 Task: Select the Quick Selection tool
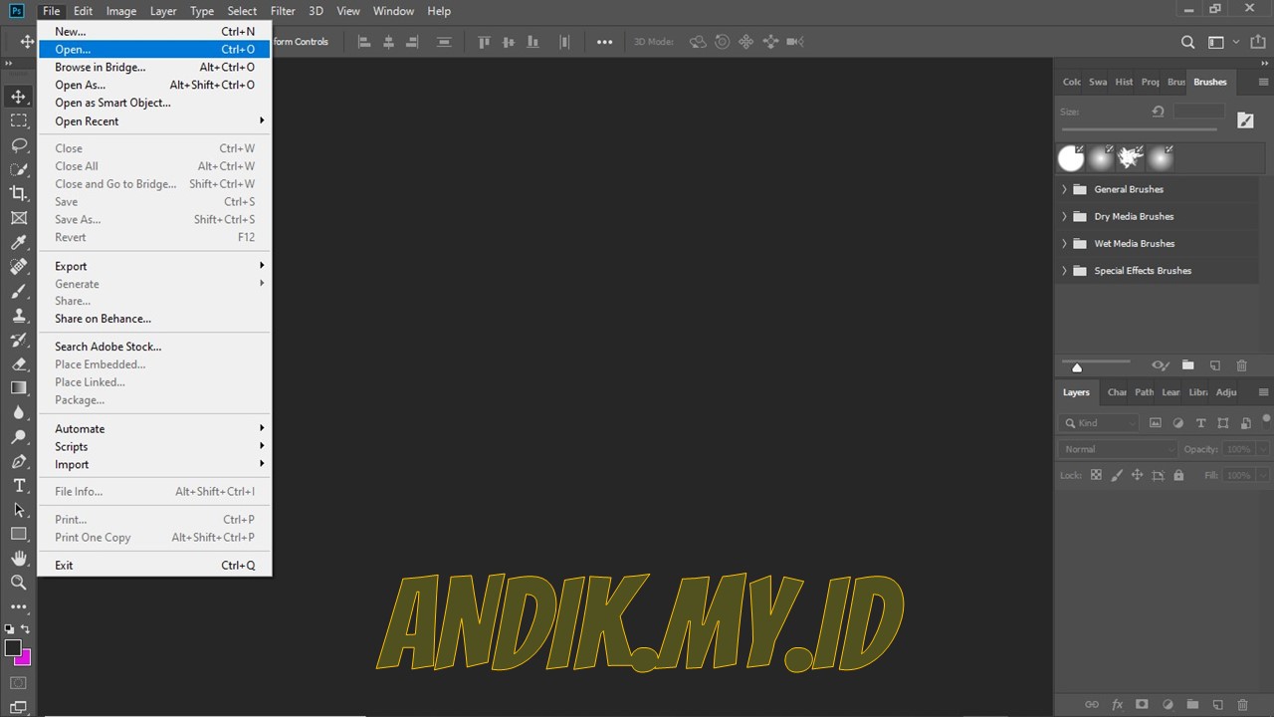(x=18, y=169)
